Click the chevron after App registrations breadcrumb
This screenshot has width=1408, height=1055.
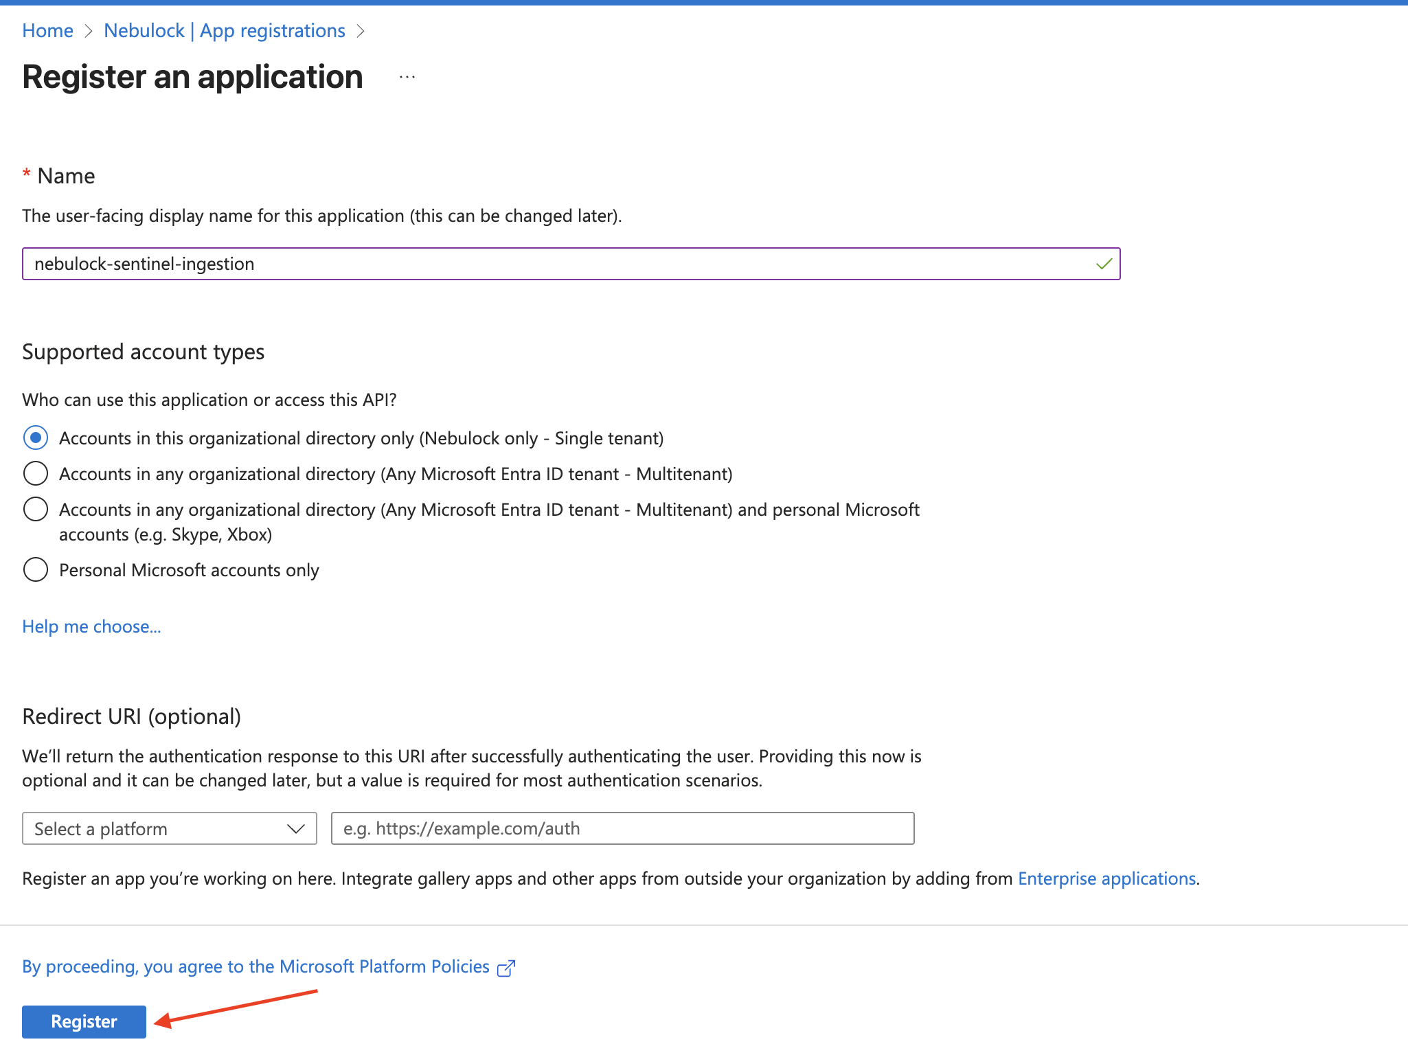point(361,31)
